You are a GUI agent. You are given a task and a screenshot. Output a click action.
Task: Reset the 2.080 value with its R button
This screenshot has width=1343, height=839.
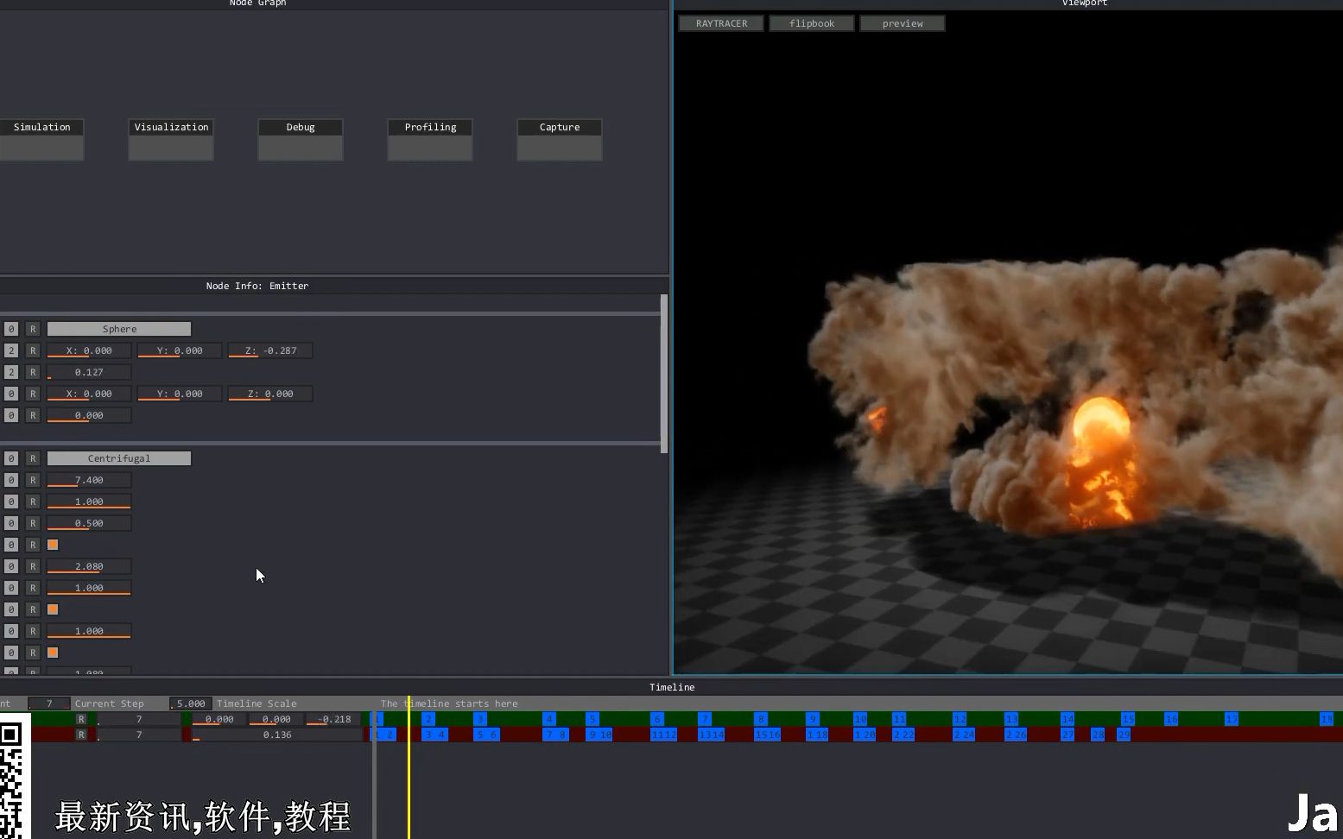(33, 566)
